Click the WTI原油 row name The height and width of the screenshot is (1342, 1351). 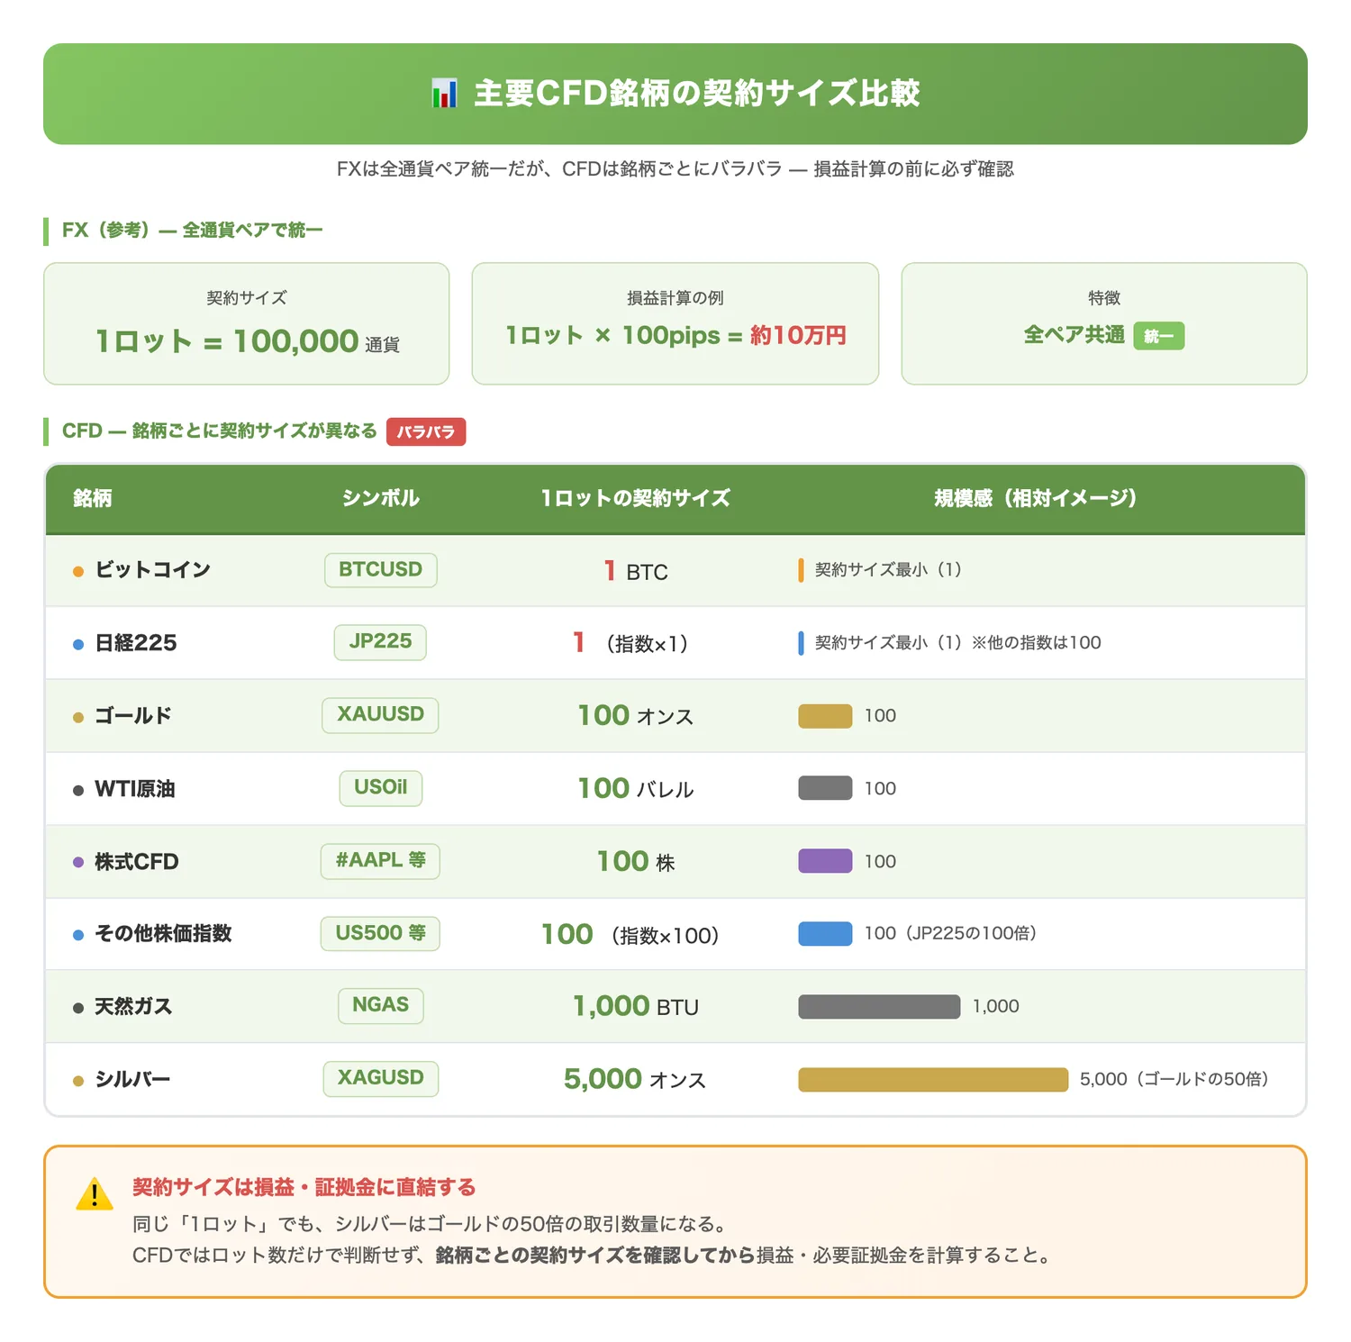[x=135, y=789]
